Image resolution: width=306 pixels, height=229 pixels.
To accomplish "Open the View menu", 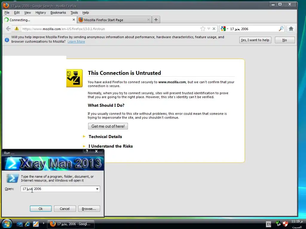I will pyautogui.click(x=27, y=13).
